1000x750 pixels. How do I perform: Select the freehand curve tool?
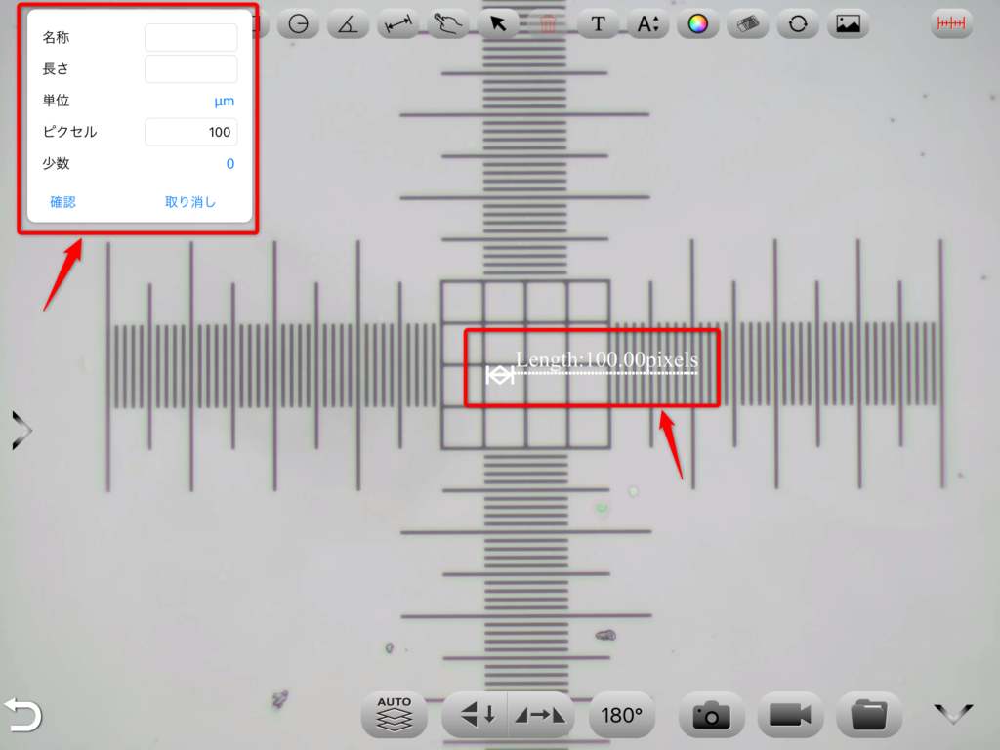pyautogui.click(x=447, y=24)
